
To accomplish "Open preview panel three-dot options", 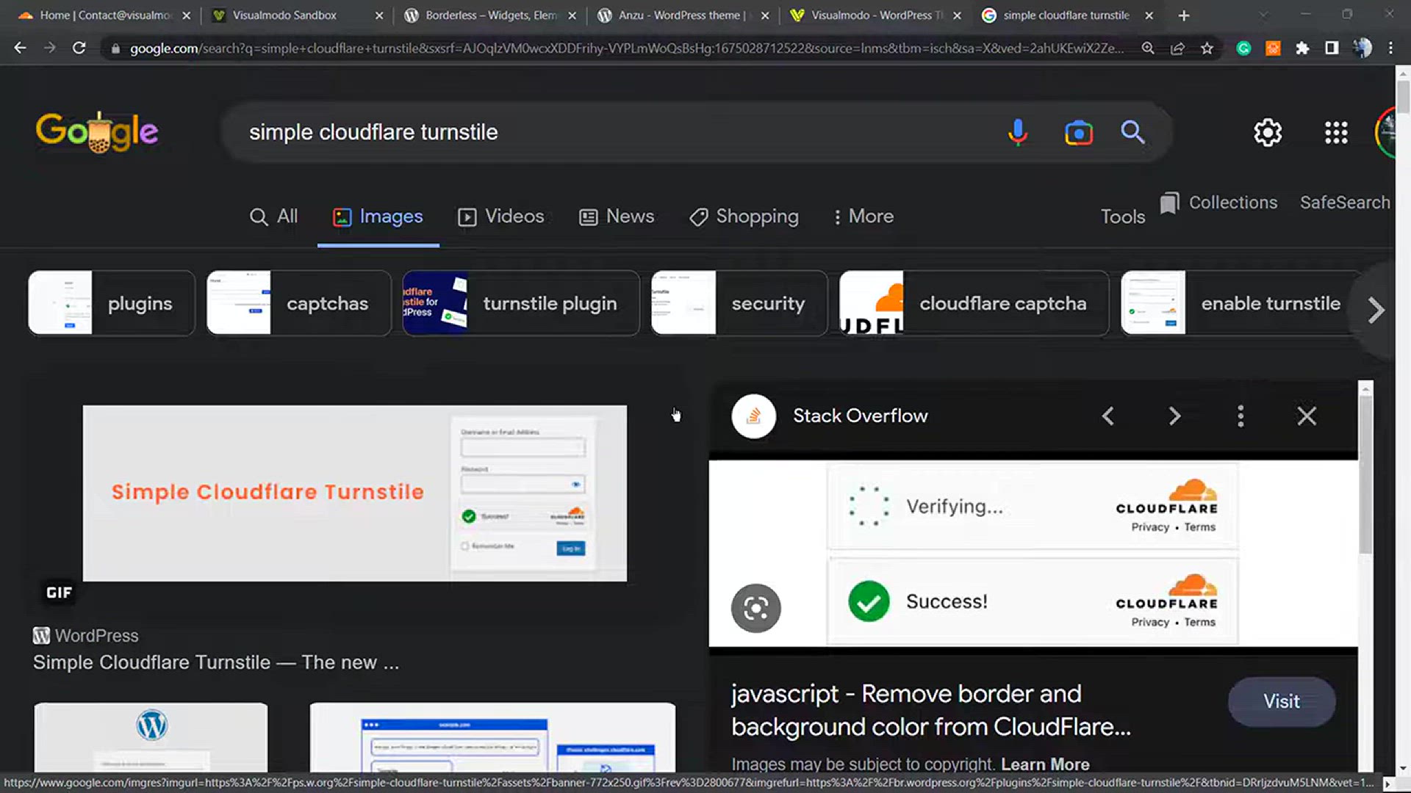I will click(x=1241, y=416).
